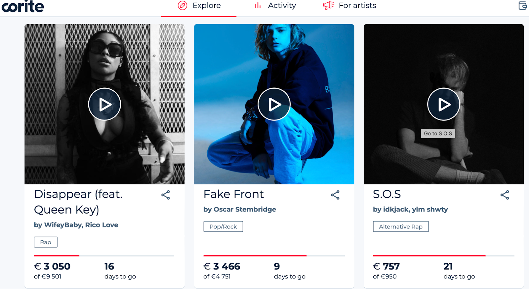529x289 pixels.
Task: Select the Rap genre tag
Action: 46,242
